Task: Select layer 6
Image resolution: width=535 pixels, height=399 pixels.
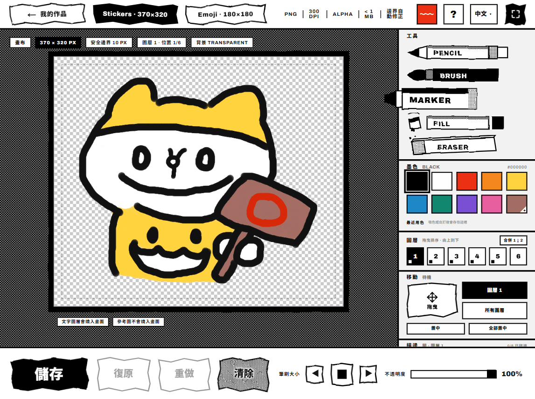Action: click(x=518, y=257)
